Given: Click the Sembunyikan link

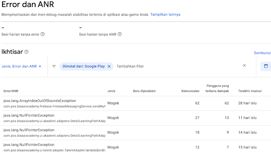Looking at the screenshot, I should coord(263,53).
